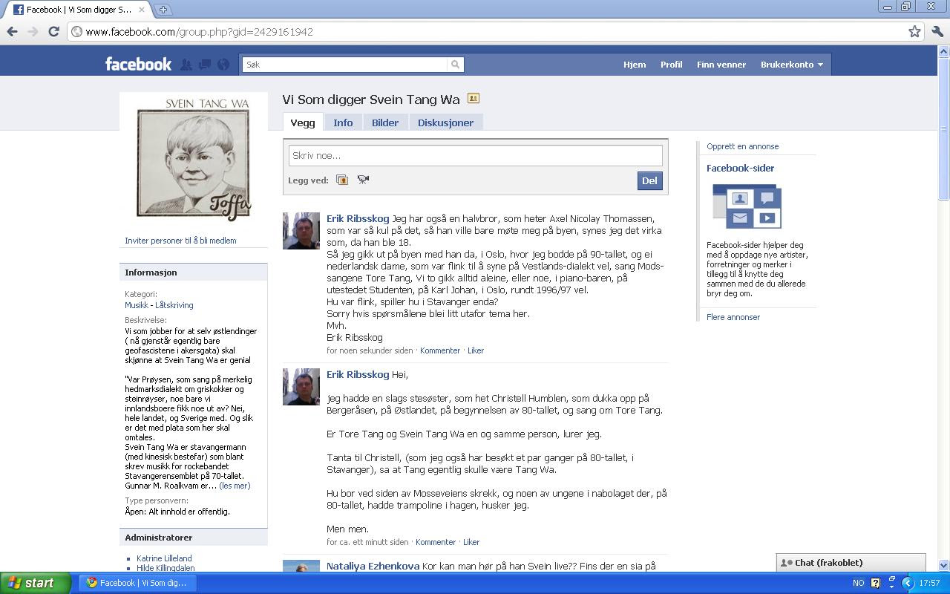Screen dimensions: 950x594
Task: Click the search magnifier button
Action: [456, 65]
